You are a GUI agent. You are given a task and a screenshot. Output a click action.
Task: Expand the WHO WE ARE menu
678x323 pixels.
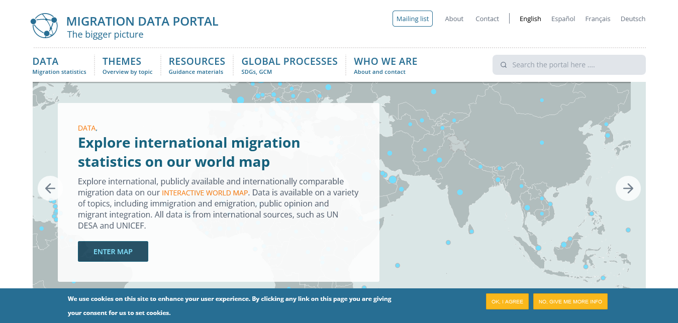385,65
